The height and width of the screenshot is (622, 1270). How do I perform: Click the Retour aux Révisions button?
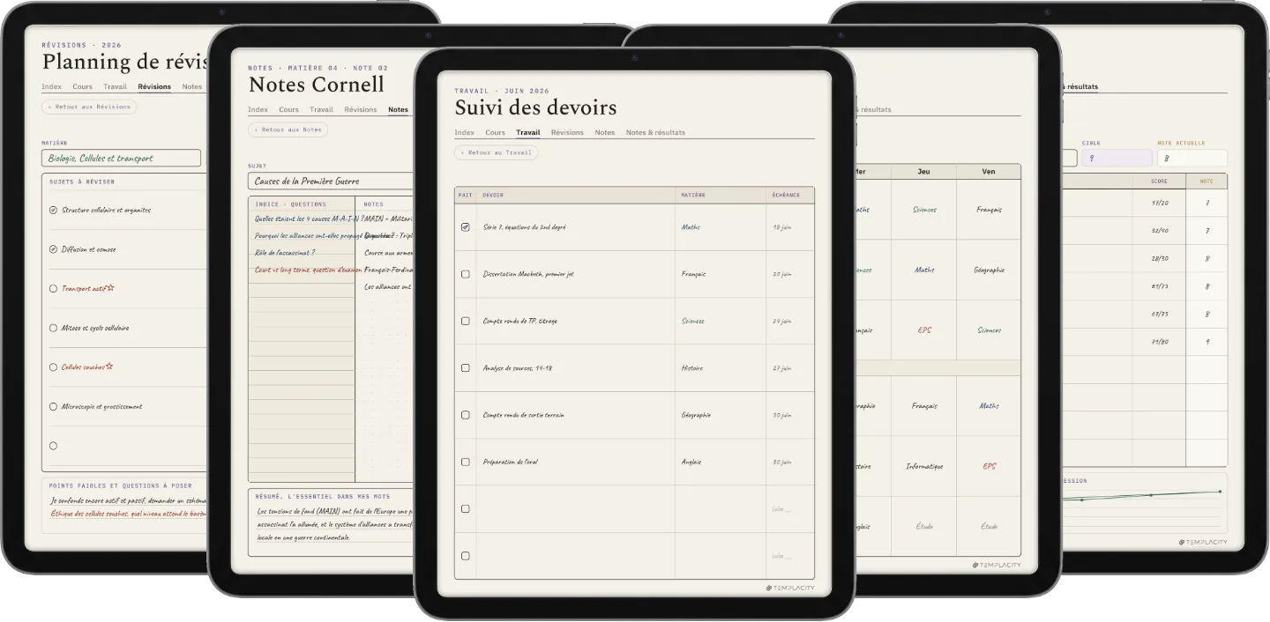click(89, 107)
